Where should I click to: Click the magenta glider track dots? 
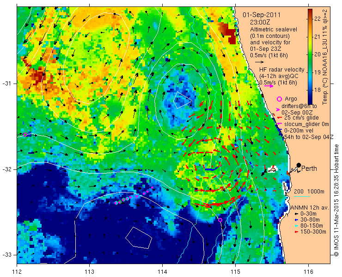coord(134,195)
